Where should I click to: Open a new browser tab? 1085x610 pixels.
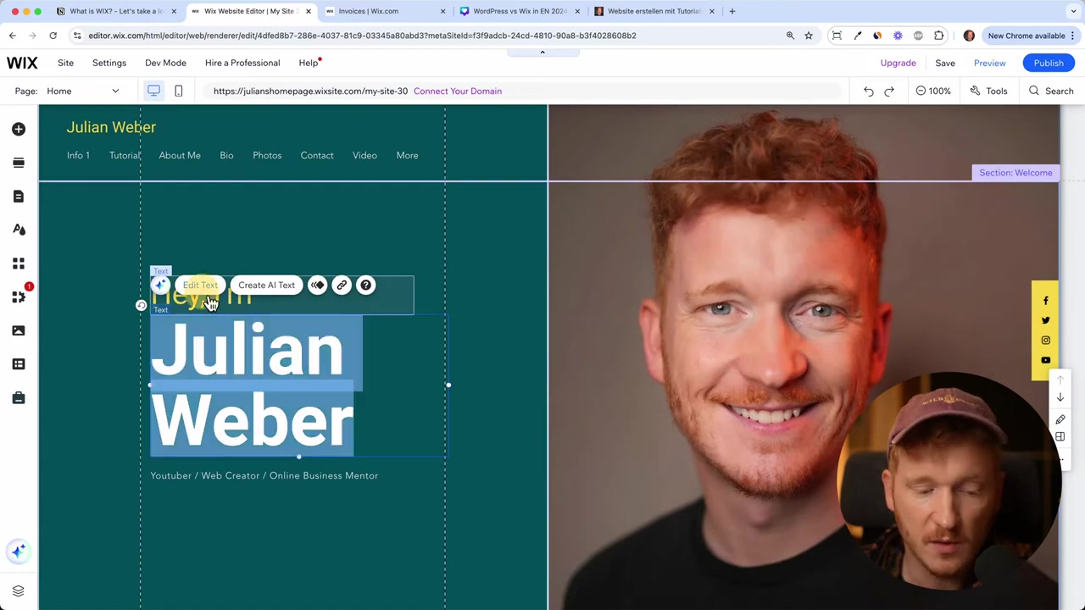coord(732,11)
